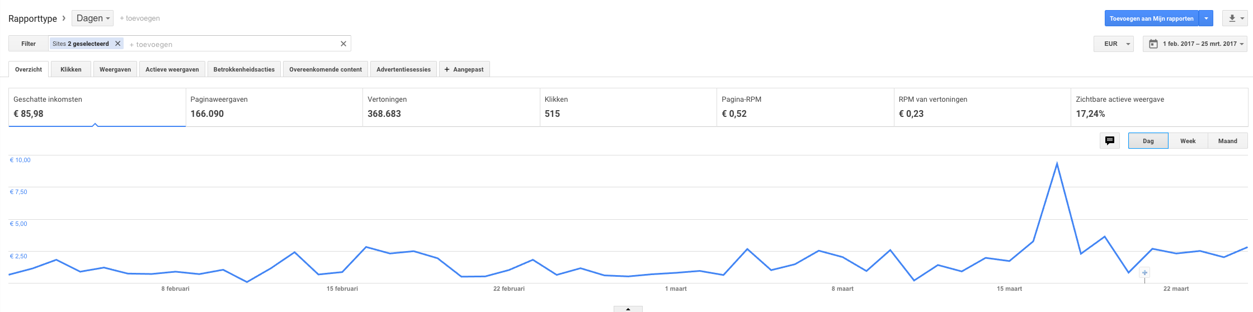Click the '1 maart' axis label
The width and height of the screenshot is (1253, 312).
[x=676, y=289]
